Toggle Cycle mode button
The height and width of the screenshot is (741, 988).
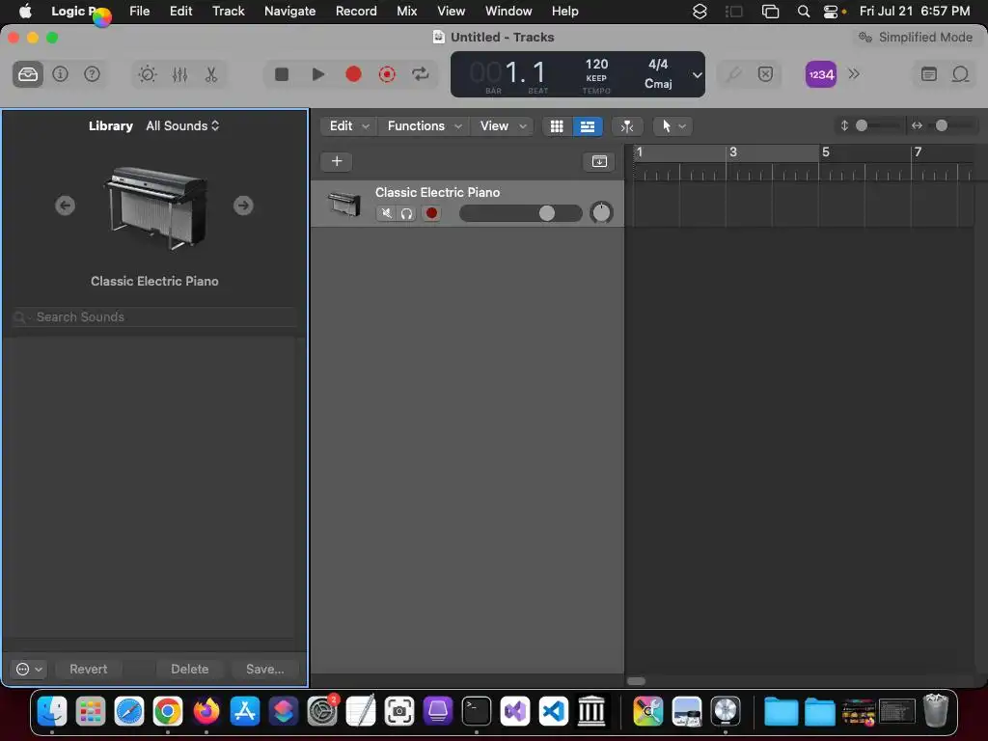coord(421,74)
